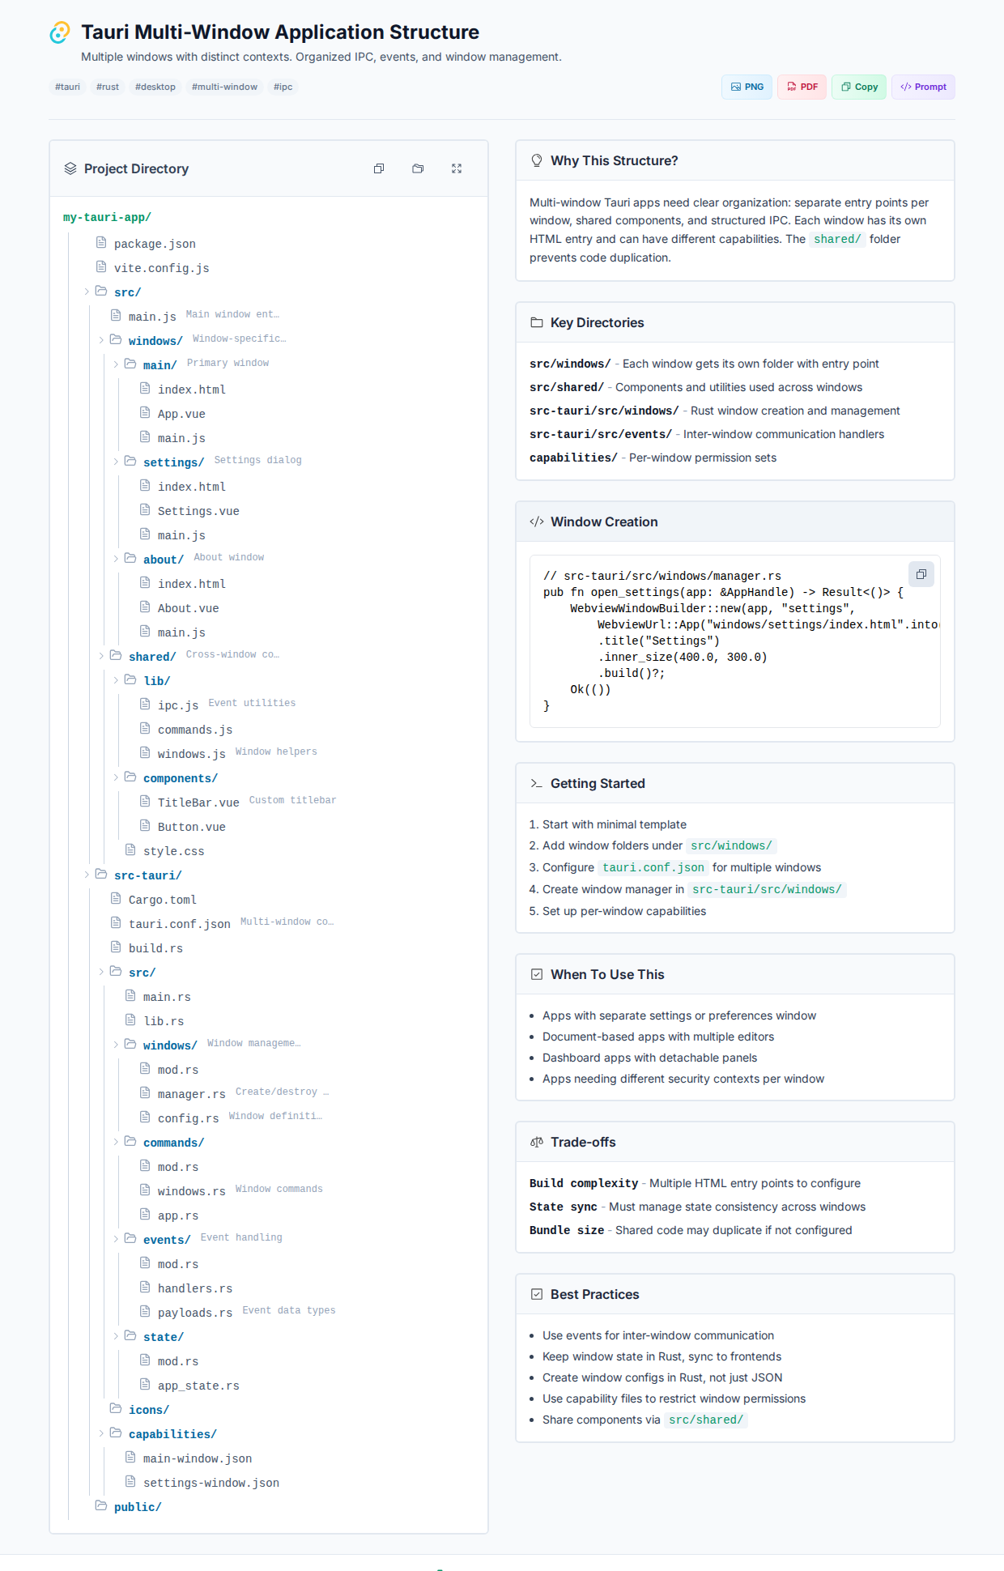
Task: Collapse the top-level src/ folder chevron
Action: click(x=87, y=292)
